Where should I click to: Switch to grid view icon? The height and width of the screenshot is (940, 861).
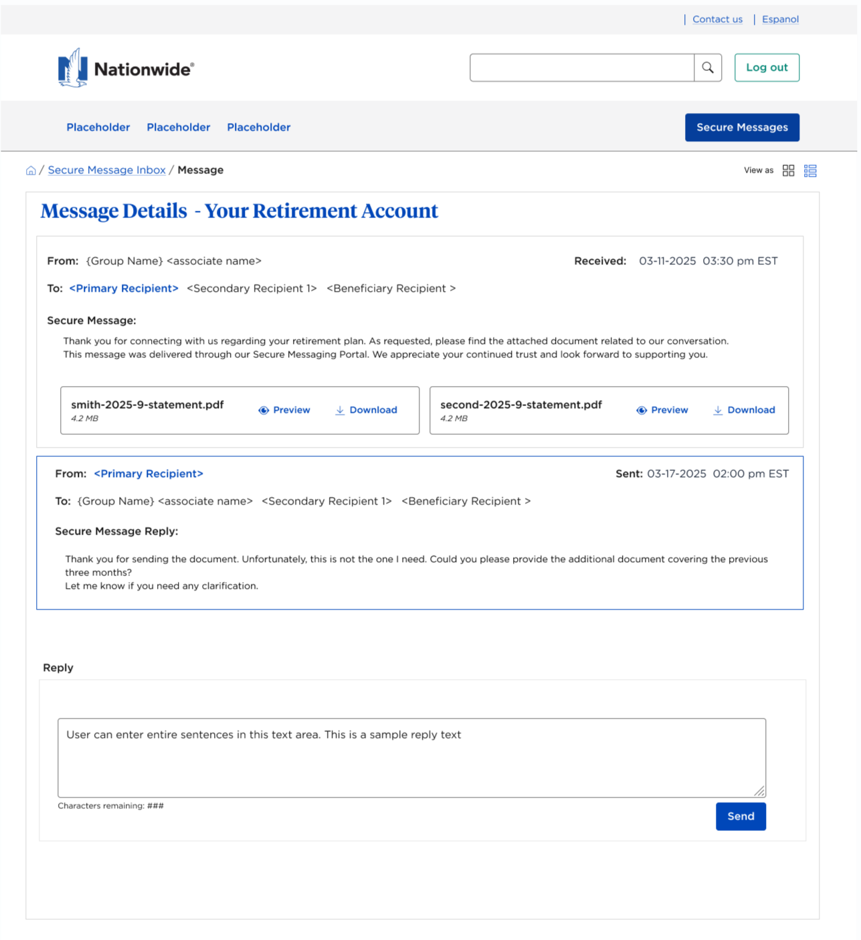point(788,171)
